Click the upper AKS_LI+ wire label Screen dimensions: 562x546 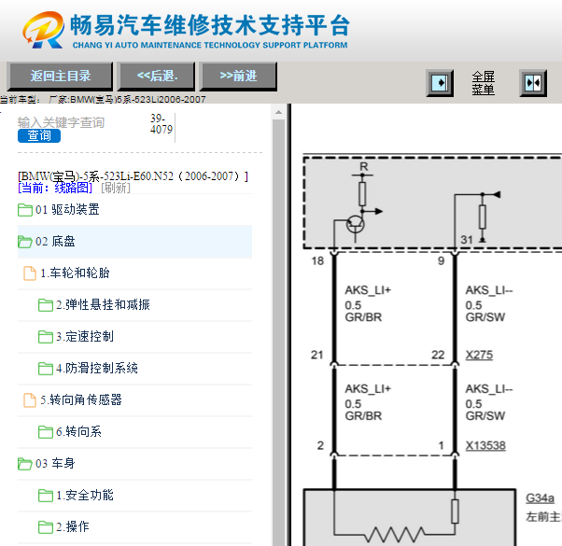tap(368, 290)
